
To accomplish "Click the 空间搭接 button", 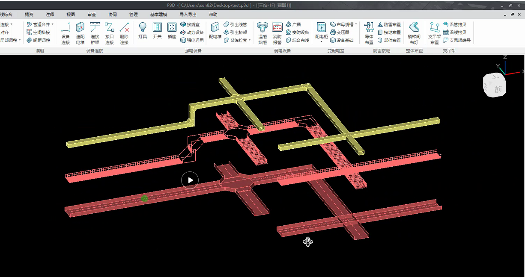I will 38,32.
